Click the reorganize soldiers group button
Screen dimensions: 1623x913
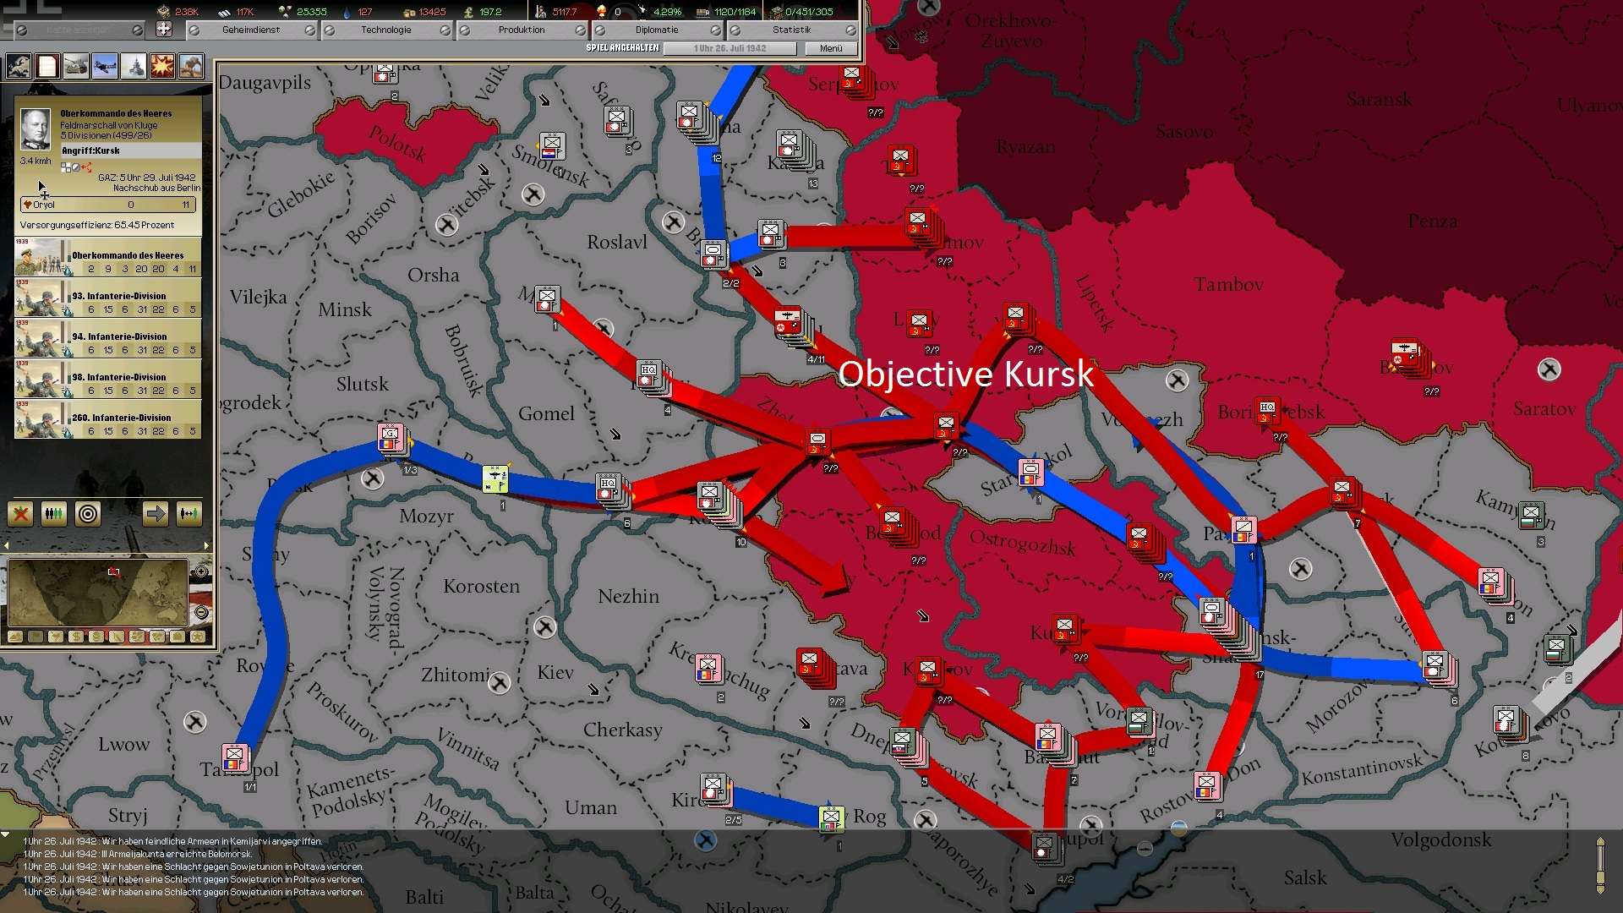54,513
